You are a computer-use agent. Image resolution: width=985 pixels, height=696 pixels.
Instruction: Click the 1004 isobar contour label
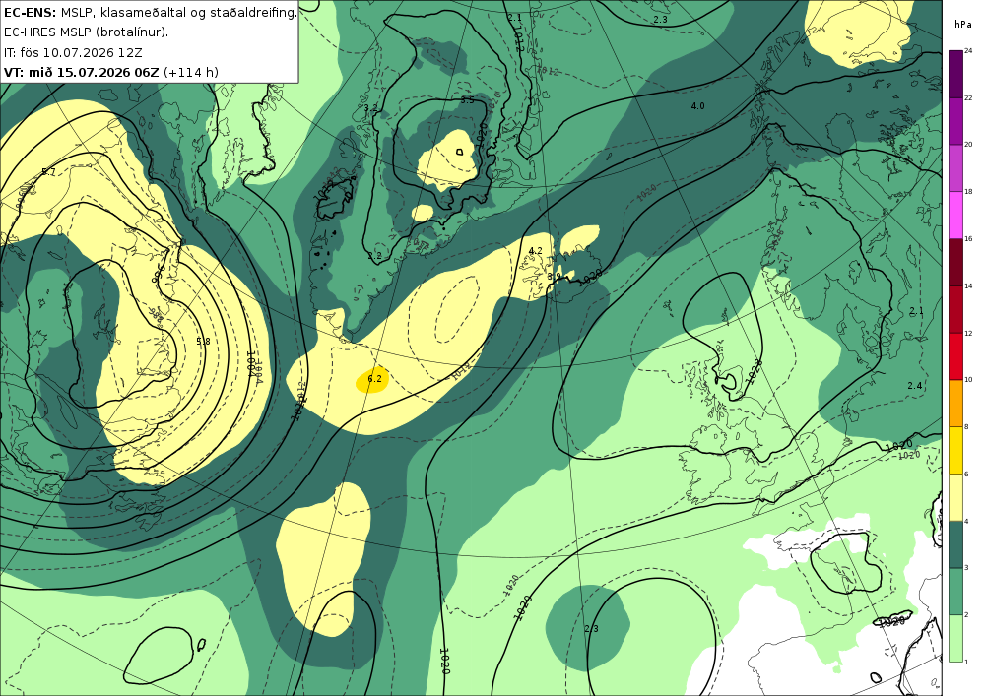click(x=252, y=363)
